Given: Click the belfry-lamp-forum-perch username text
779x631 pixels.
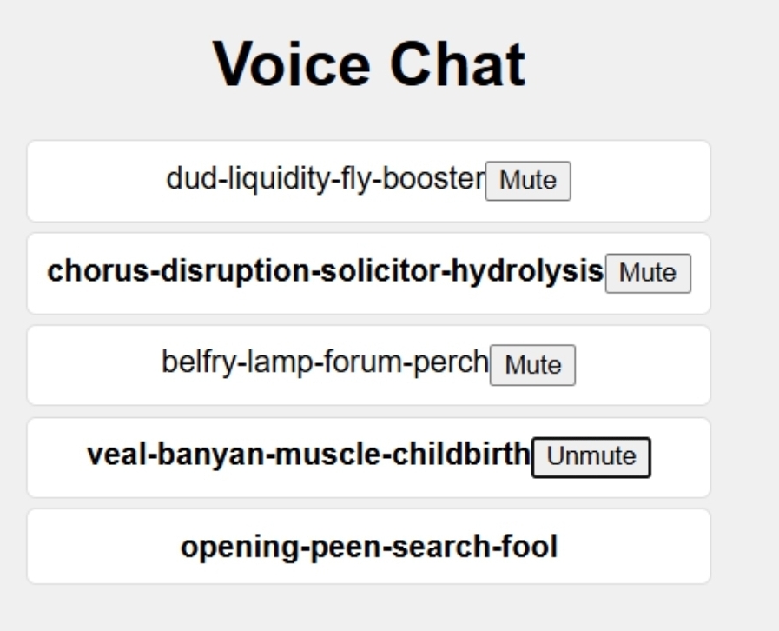Looking at the screenshot, I should click(325, 362).
